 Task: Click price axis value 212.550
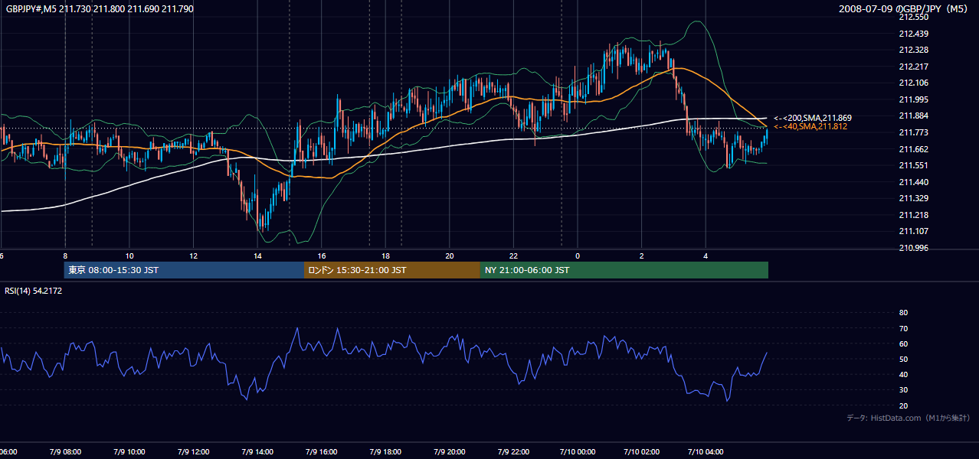point(913,17)
